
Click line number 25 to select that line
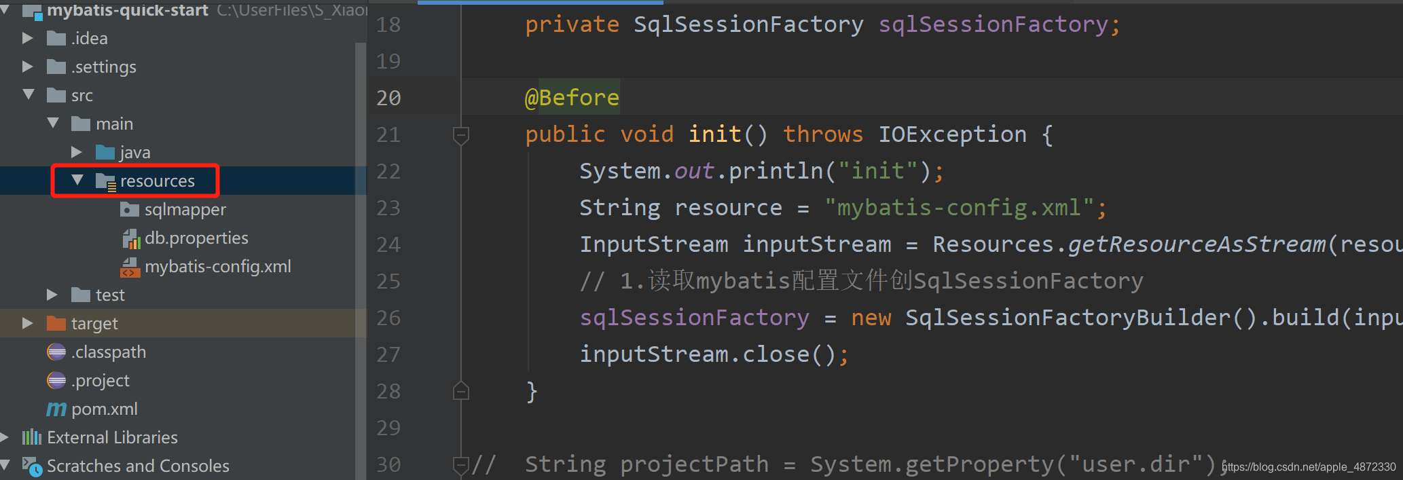pos(388,280)
